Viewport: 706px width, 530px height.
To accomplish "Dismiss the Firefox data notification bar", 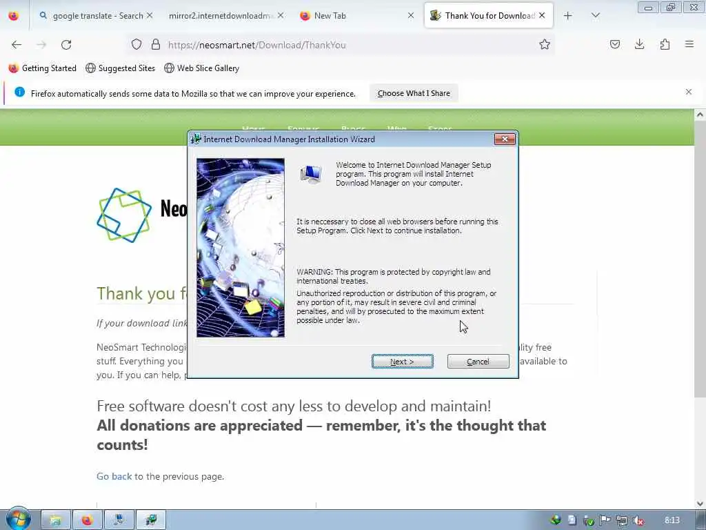I will tap(689, 92).
